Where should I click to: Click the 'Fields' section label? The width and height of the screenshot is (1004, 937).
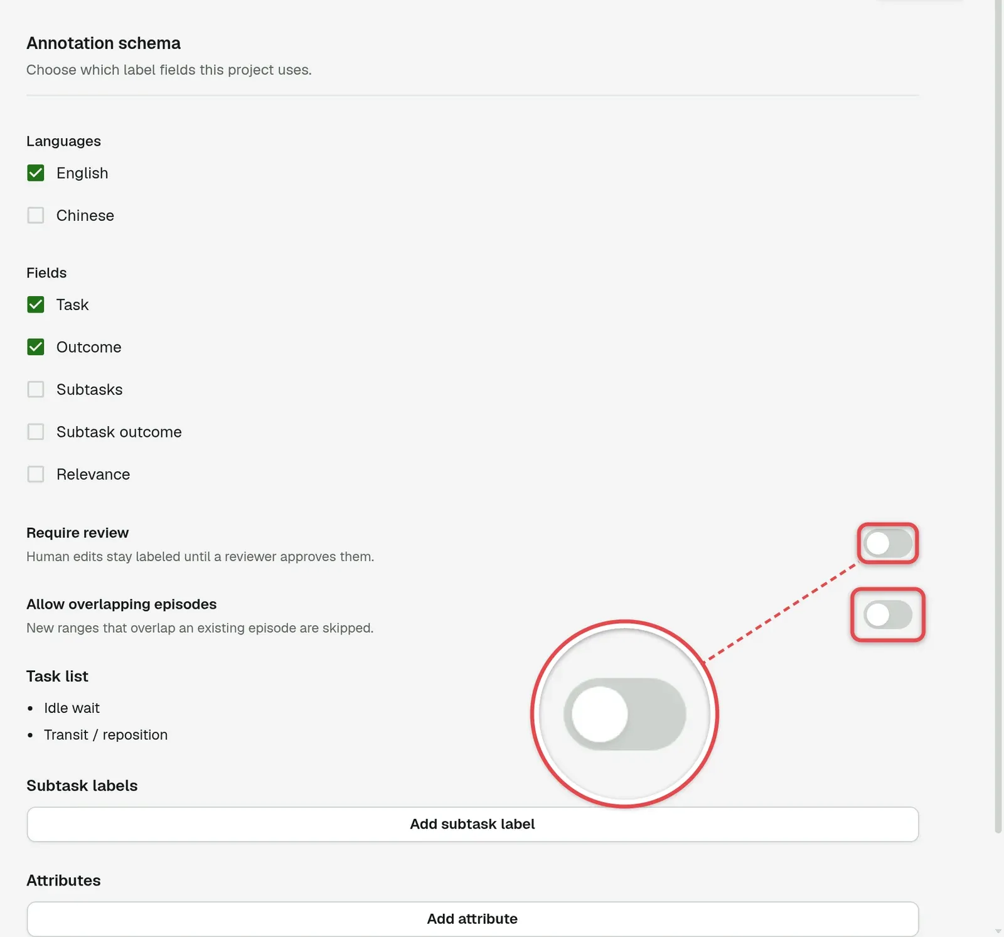coord(46,273)
